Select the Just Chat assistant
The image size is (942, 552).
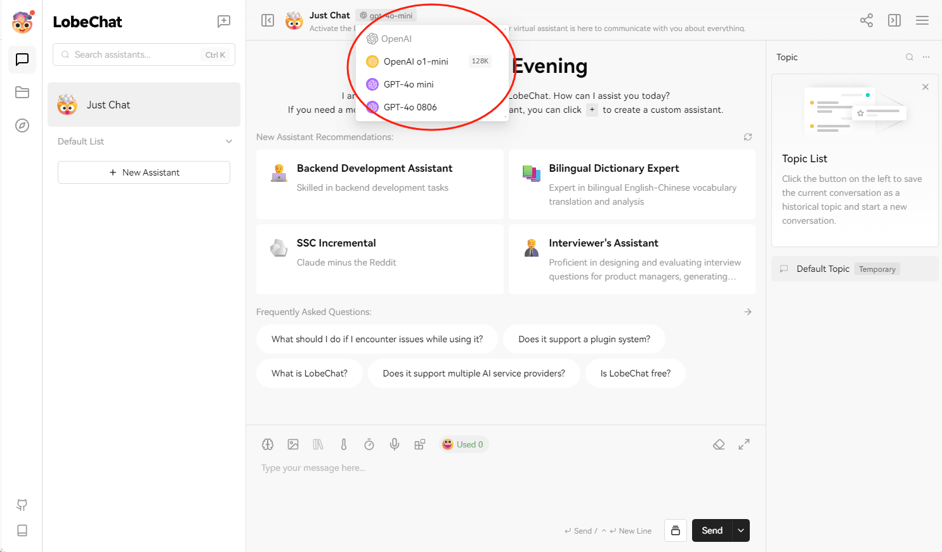(144, 105)
